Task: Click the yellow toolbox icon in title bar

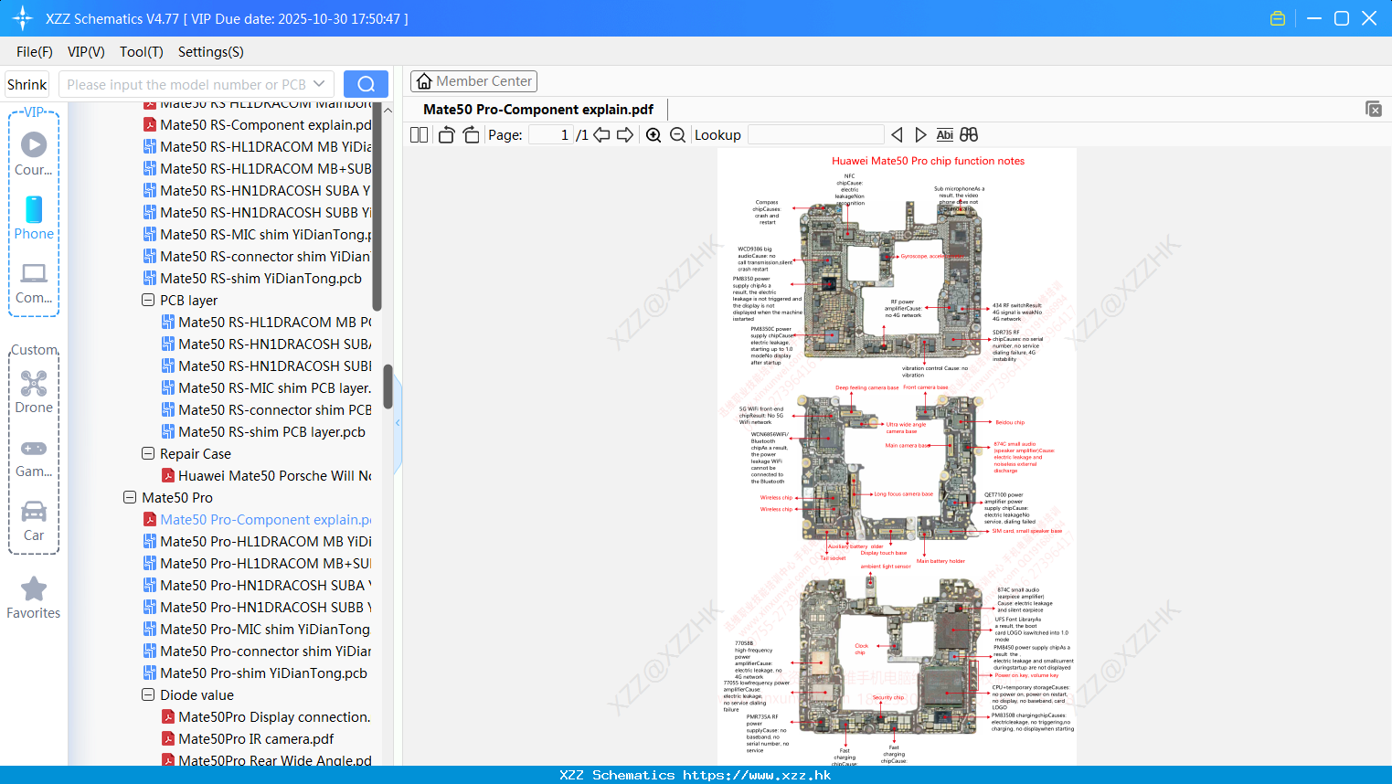Action: click(1278, 18)
